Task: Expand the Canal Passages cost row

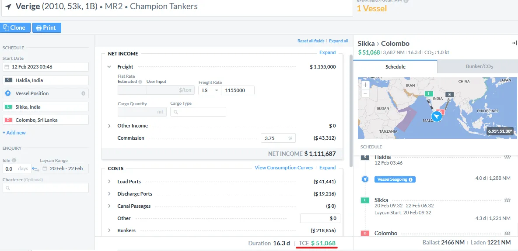Action: point(109,206)
